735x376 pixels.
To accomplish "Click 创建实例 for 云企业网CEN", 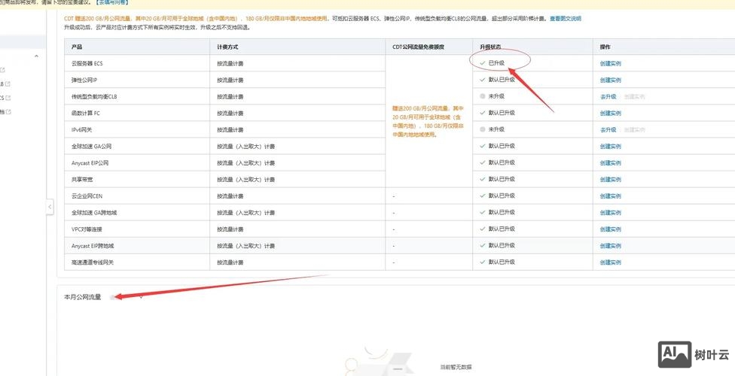I will (x=610, y=196).
